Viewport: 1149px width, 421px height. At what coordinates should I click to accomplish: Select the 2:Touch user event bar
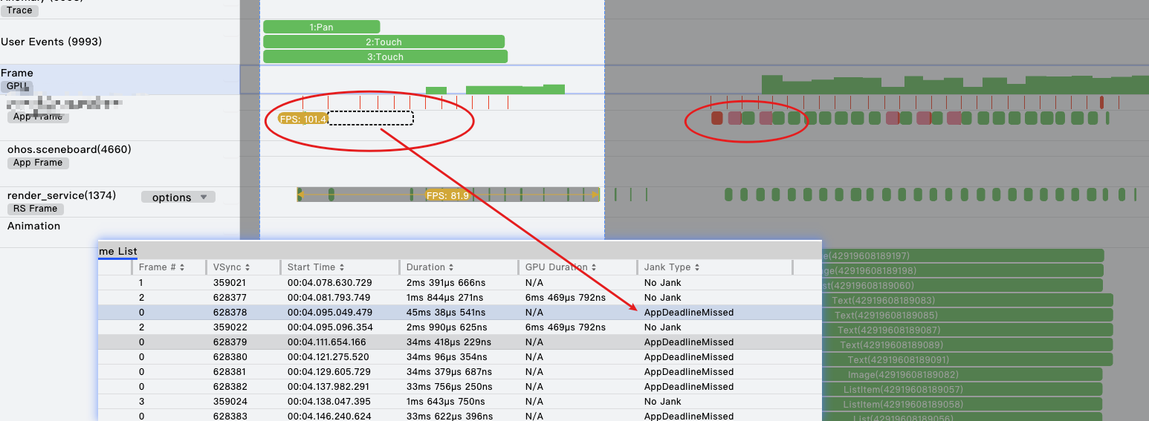[383, 42]
